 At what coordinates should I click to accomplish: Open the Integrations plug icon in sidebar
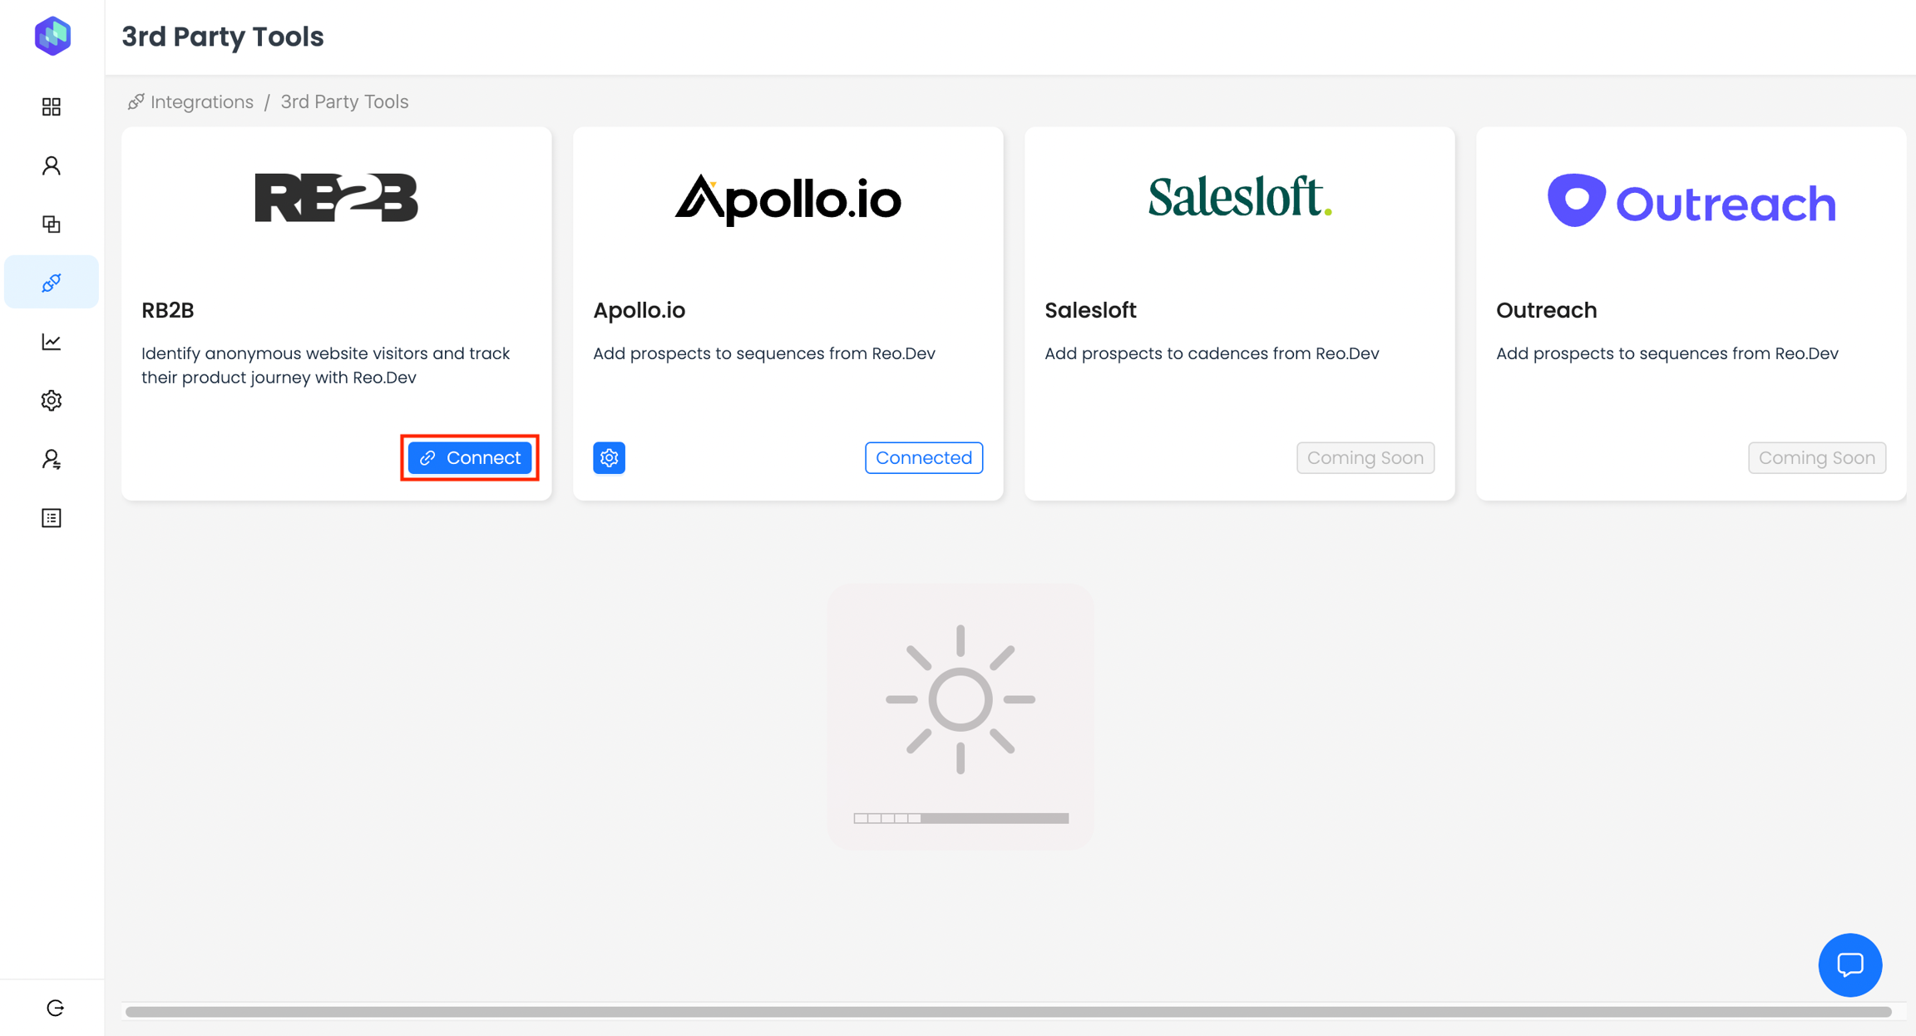(x=52, y=283)
